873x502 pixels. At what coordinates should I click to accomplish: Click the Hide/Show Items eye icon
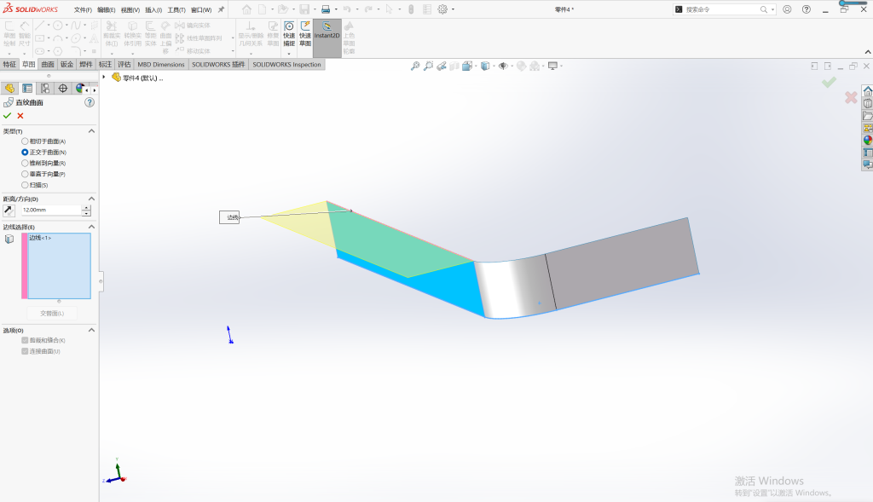tap(503, 66)
